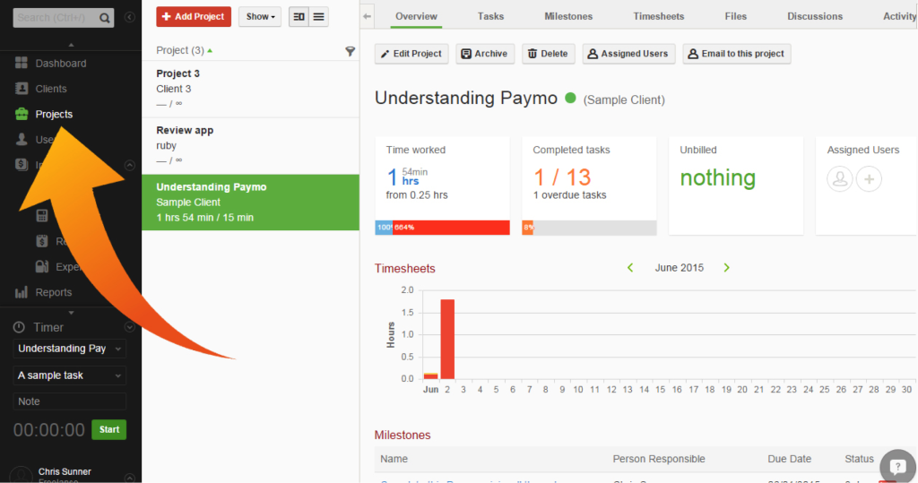The image size is (918, 483).
Task: Select Projects in the sidebar
Action: point(44,114)
